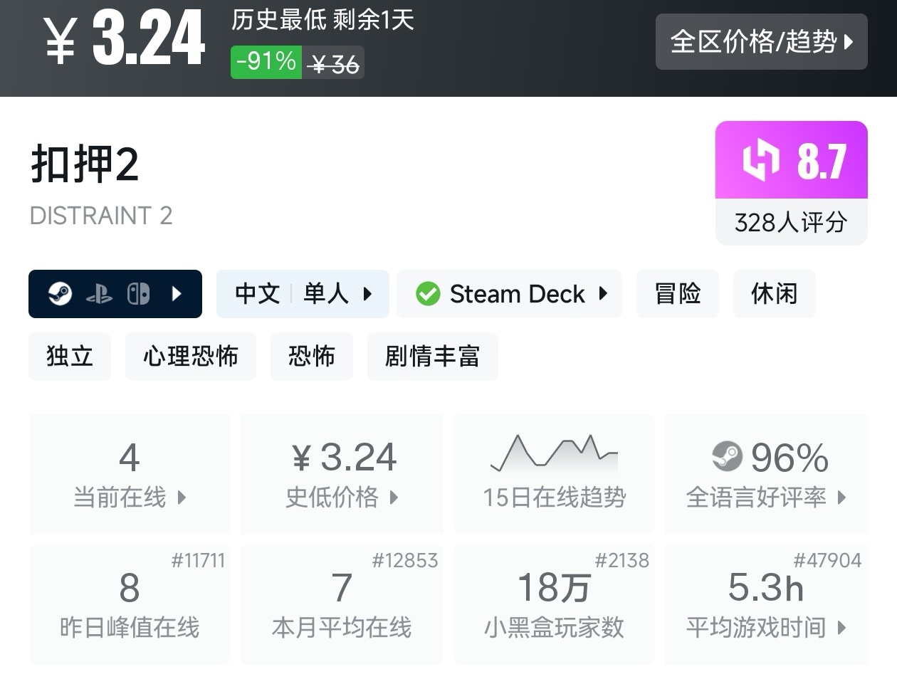Select the 心理恐怖 tag
The height and width of the screenshot is (679, 897).
[190, 356]
